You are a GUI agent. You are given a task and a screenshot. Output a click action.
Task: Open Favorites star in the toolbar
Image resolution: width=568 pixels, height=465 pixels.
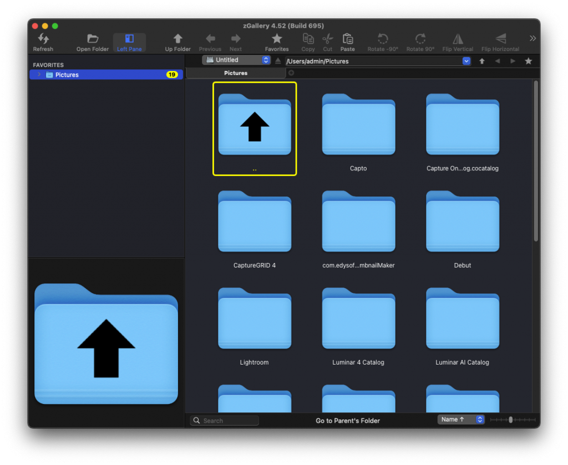pos(277,38)
